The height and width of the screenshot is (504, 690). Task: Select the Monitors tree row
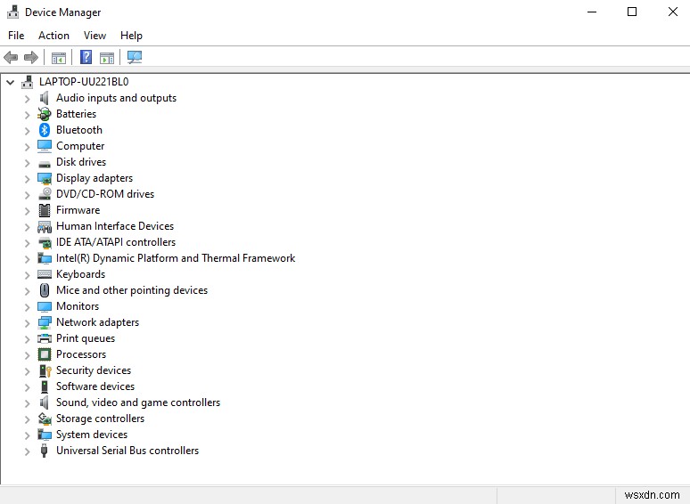(78, 306)
